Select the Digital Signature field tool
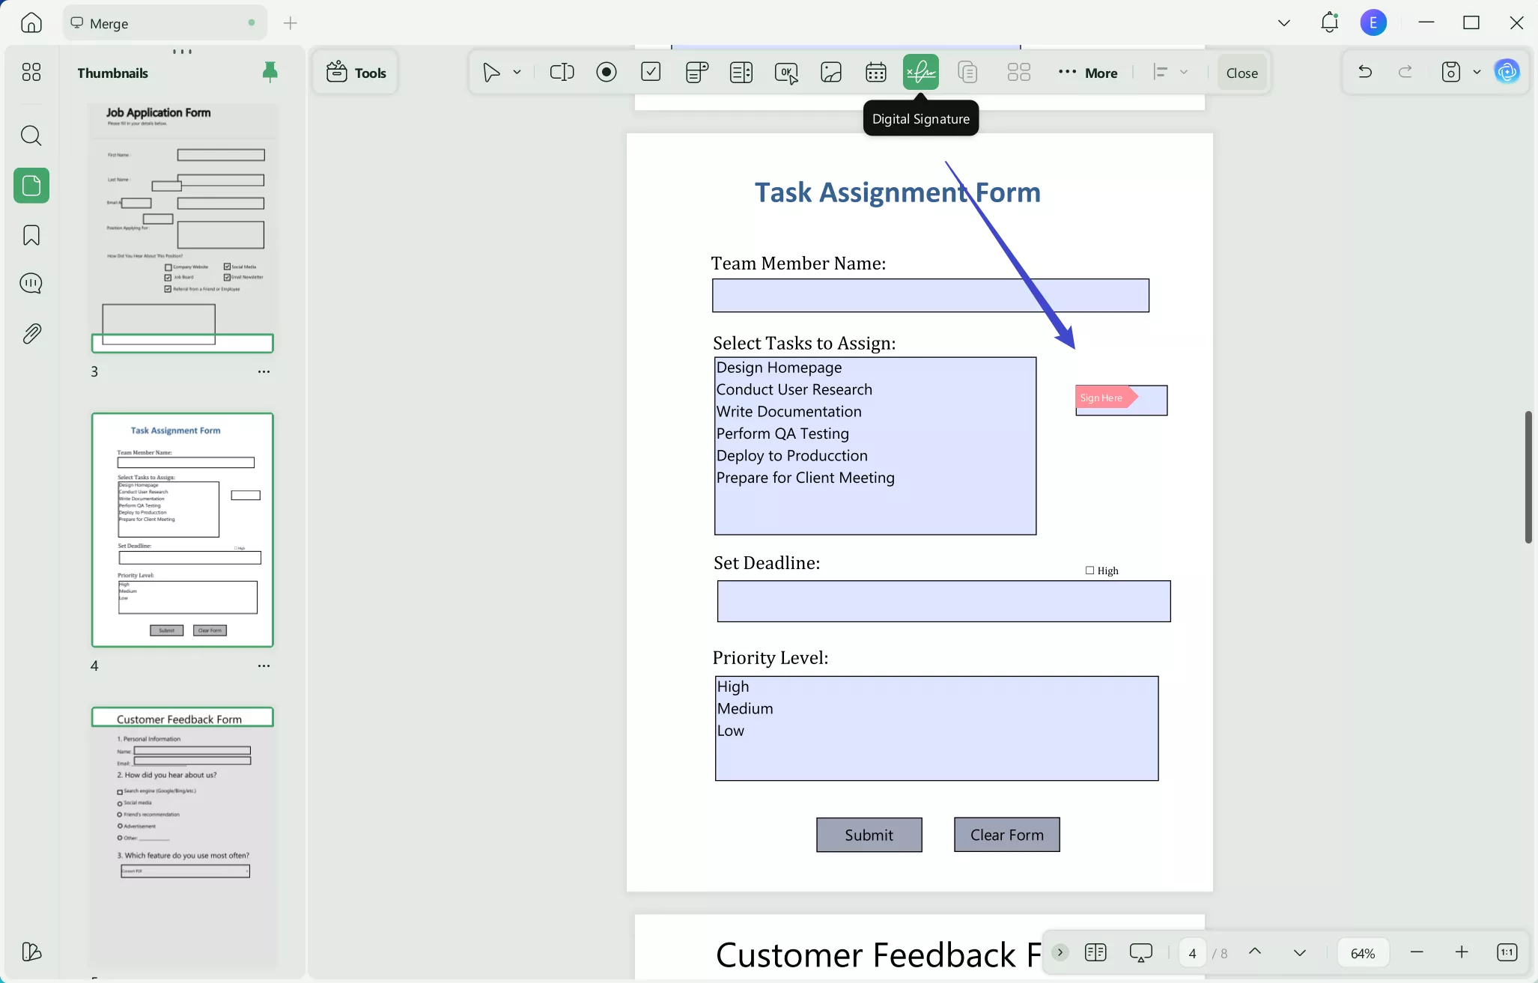Image resolution: width=1538 pixels, height=983 pixels. [920, 72]
